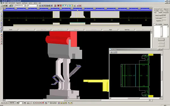This screenshot has width=170, height=106.
Task: Click the red I-beam tool icon in the toolbar
Action: pyautogui.click(x=55, y=6)
